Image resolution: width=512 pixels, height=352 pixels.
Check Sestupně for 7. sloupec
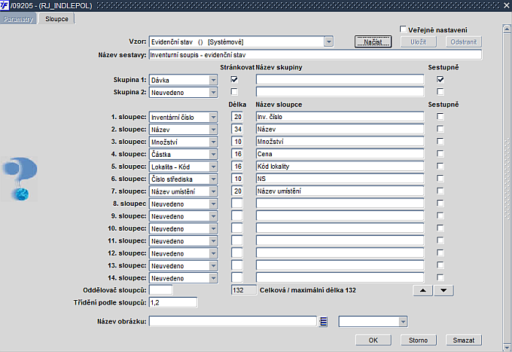(x=440, y=191)
